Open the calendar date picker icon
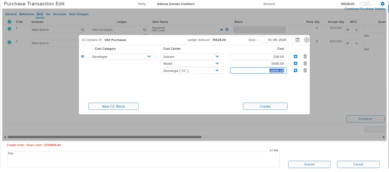This screenshot has width=389, height=172. pos(298,40)
